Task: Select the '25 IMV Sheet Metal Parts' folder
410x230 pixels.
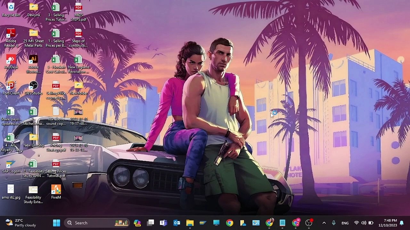Action: pyautogui.click(x=33, y=38)
